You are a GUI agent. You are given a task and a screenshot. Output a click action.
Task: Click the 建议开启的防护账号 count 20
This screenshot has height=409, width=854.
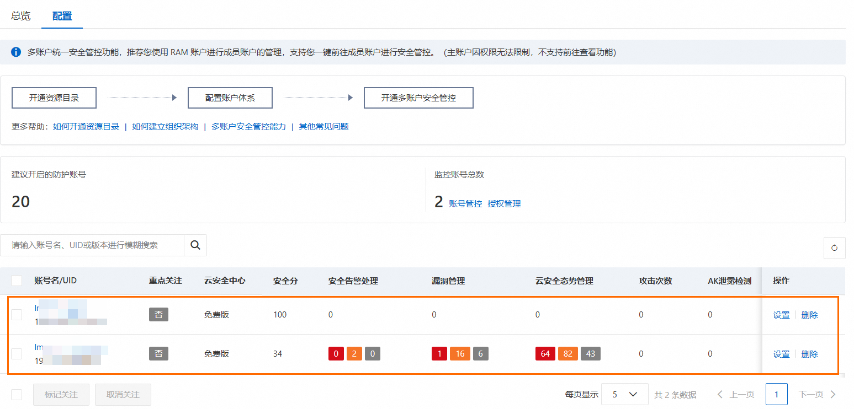pyautogui.click(x=21, y=202)
